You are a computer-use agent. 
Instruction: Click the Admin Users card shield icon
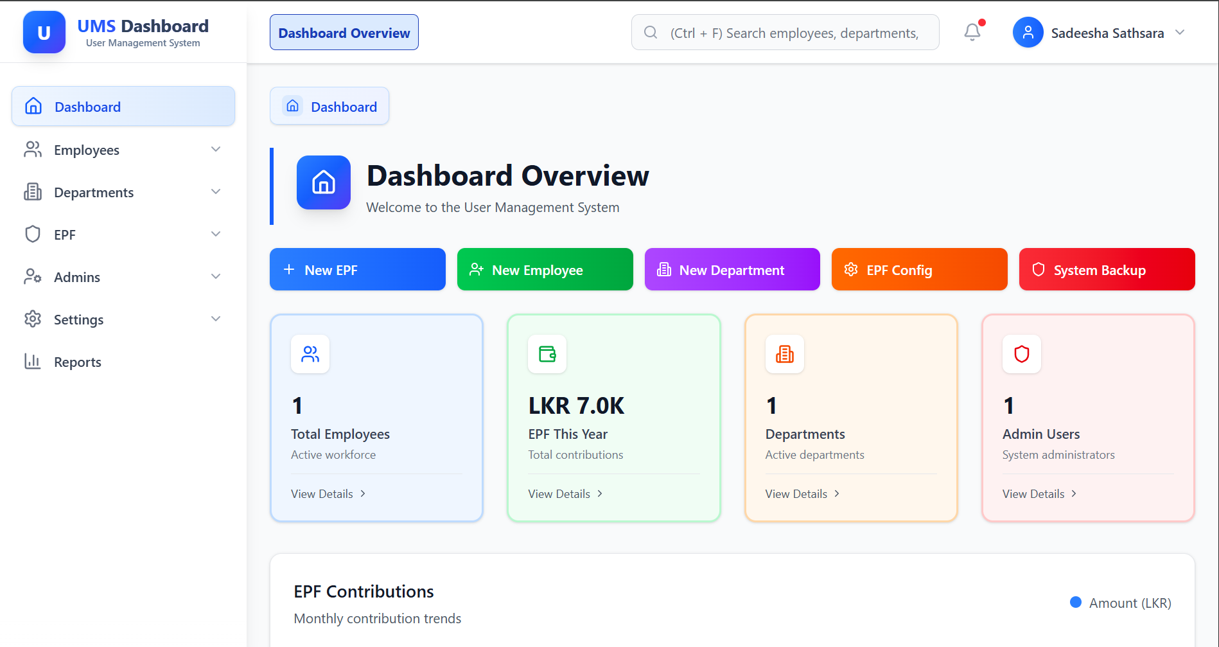[1022, 354]
